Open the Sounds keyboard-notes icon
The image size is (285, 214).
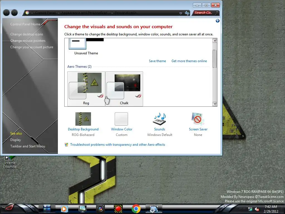159,119
